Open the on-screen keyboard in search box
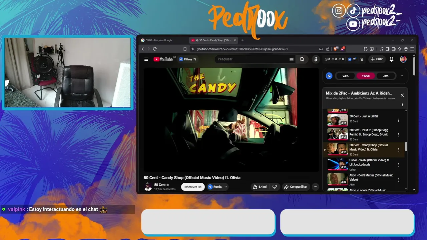427x240 pixels. click(292, 59)
